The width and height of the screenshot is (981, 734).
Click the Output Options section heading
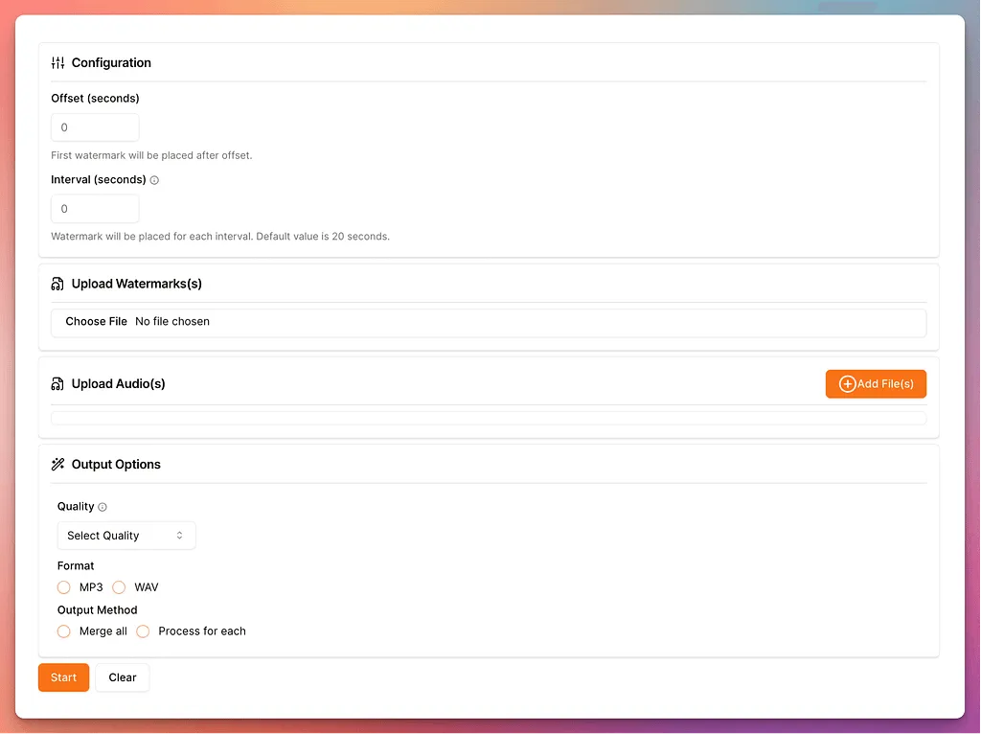click(x=116, y=465)
